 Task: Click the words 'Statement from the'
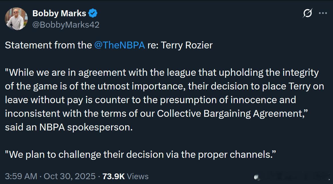pyautogui.click(x=48, y=45)
